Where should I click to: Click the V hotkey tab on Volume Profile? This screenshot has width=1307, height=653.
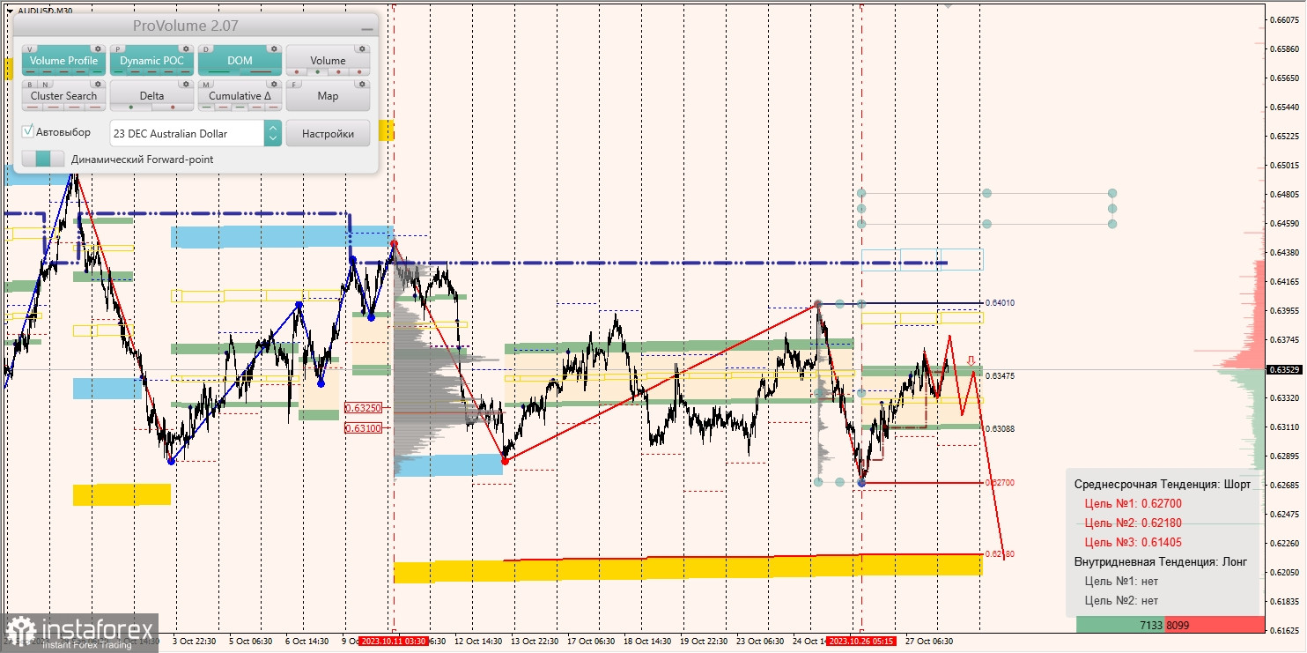pyautogui.click(x=30, y=49)
